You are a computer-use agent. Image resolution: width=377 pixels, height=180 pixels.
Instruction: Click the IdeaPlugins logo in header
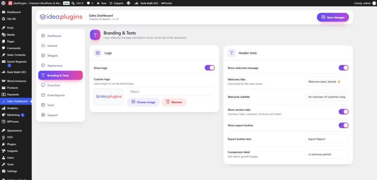click(61, 17)
